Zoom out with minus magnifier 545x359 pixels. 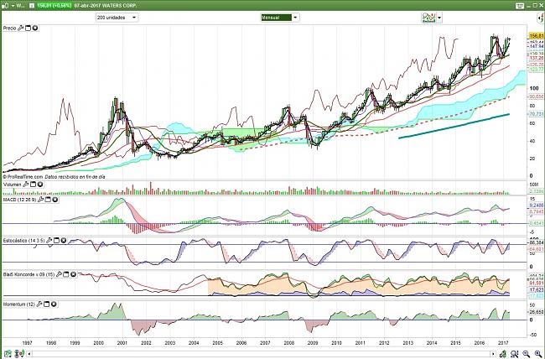[527, 354]
